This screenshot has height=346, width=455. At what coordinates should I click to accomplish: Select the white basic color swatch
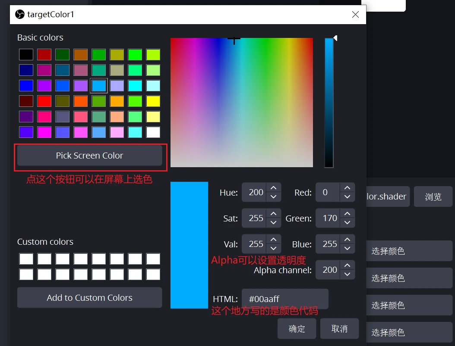pyautogui.click(x=153, y=132)
